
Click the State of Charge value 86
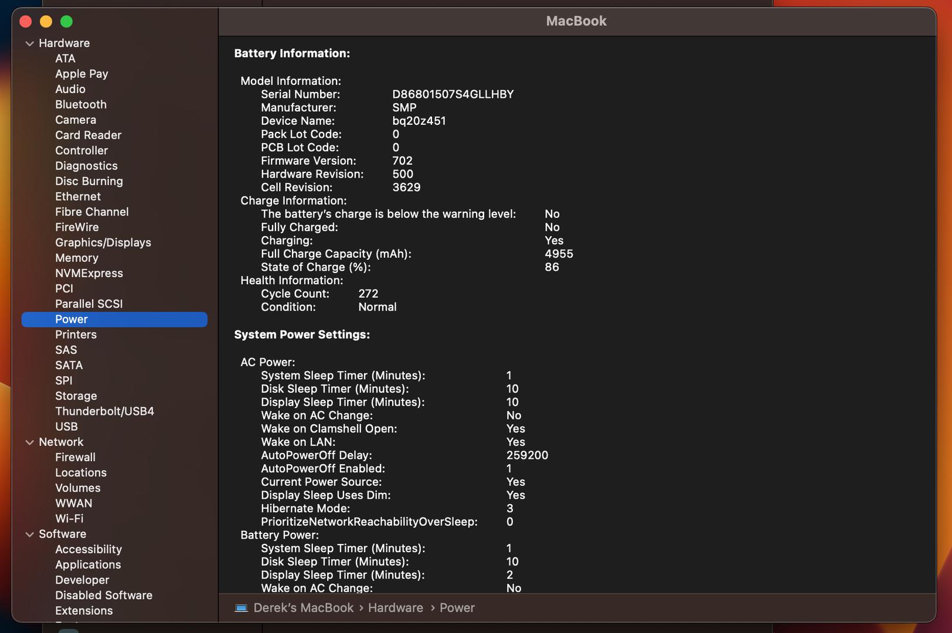(x=552, y=267)
